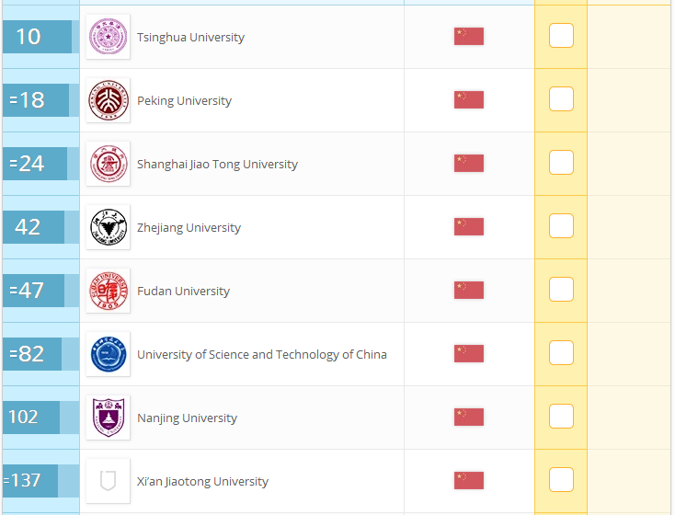Viewport: 675px width, 515px height.
Task: Toggle compare checkbox for Xi'an Jiaotong University
Action: tap(561, 479)
